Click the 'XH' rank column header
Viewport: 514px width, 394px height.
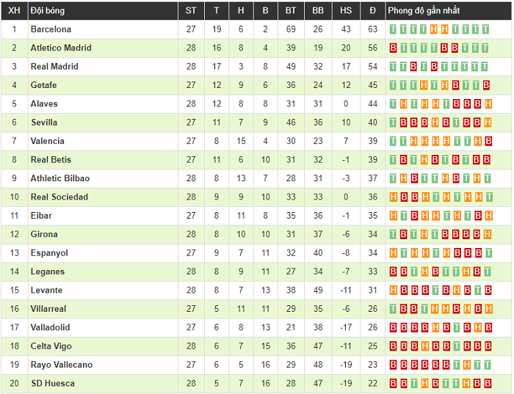point(14,10)
